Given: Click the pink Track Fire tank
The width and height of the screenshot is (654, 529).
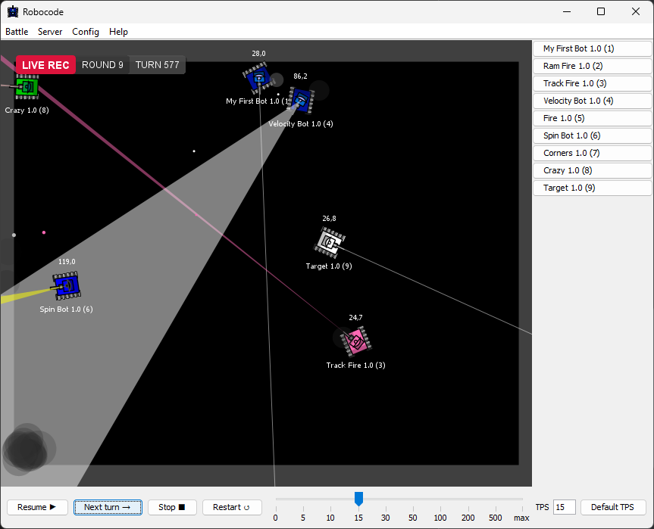Looking at the screenshot, I should pos(355,341).
